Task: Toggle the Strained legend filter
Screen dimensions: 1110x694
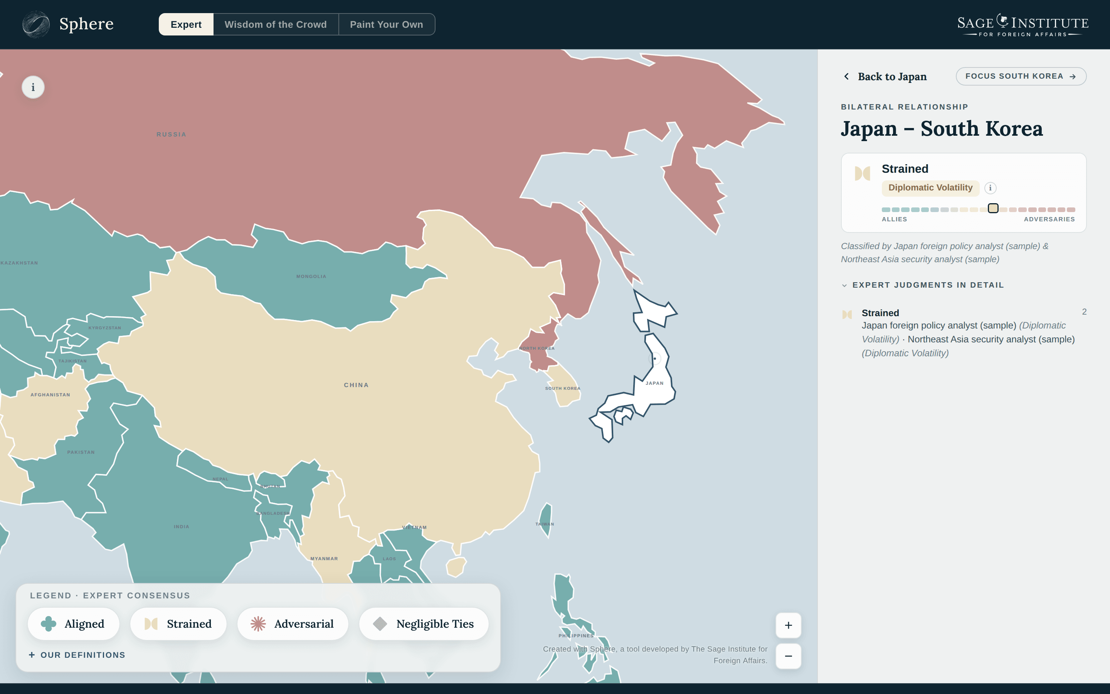Action: coord(178,624)
